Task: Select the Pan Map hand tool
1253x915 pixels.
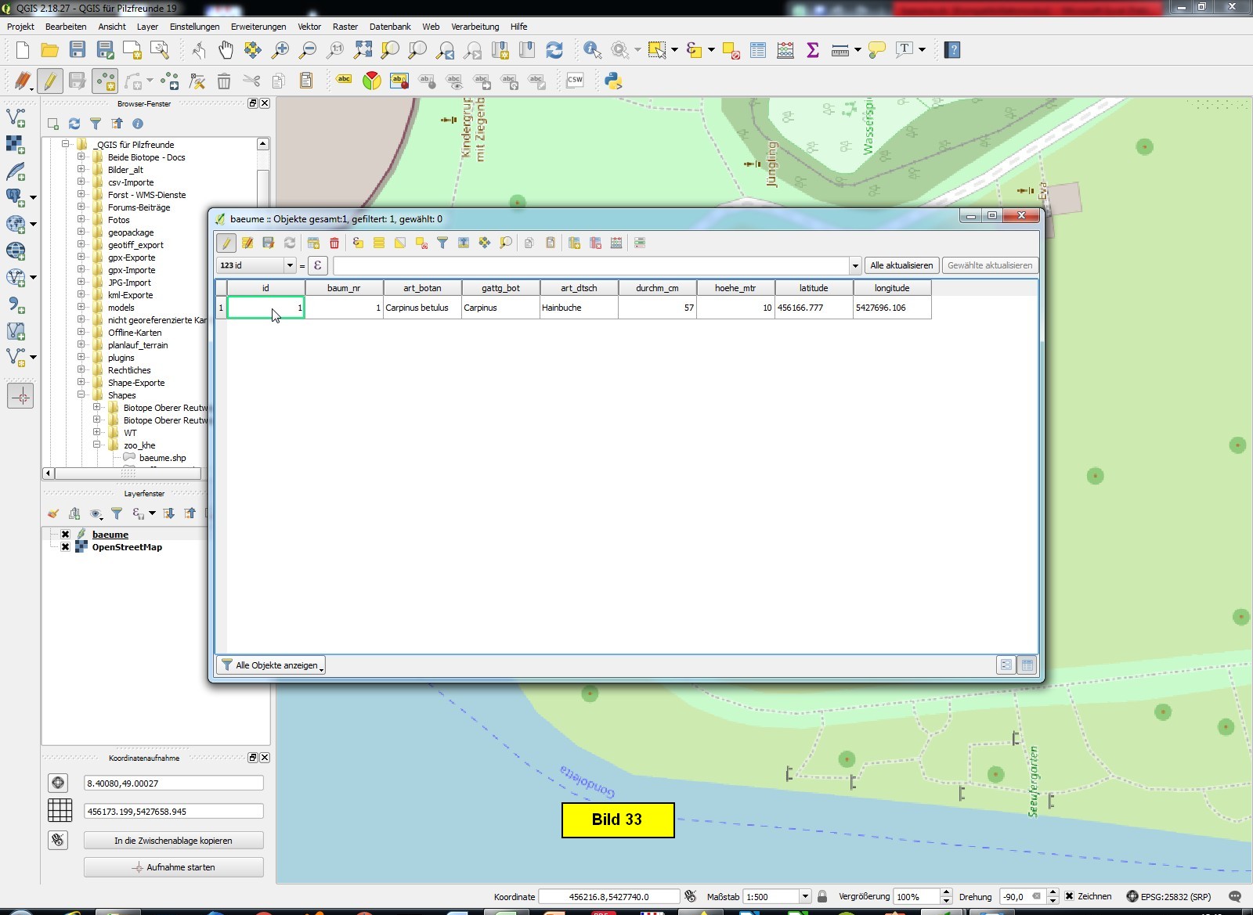Action: [226, 50]
